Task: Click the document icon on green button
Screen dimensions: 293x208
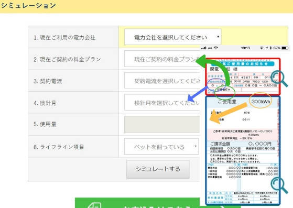Action: [95, 205]
